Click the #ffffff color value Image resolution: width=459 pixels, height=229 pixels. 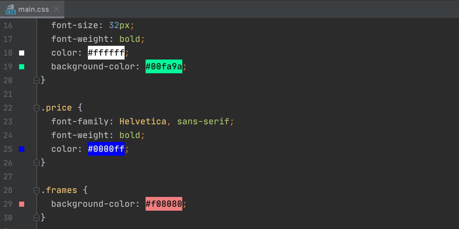pyautogui.click(x=106, y=53)
